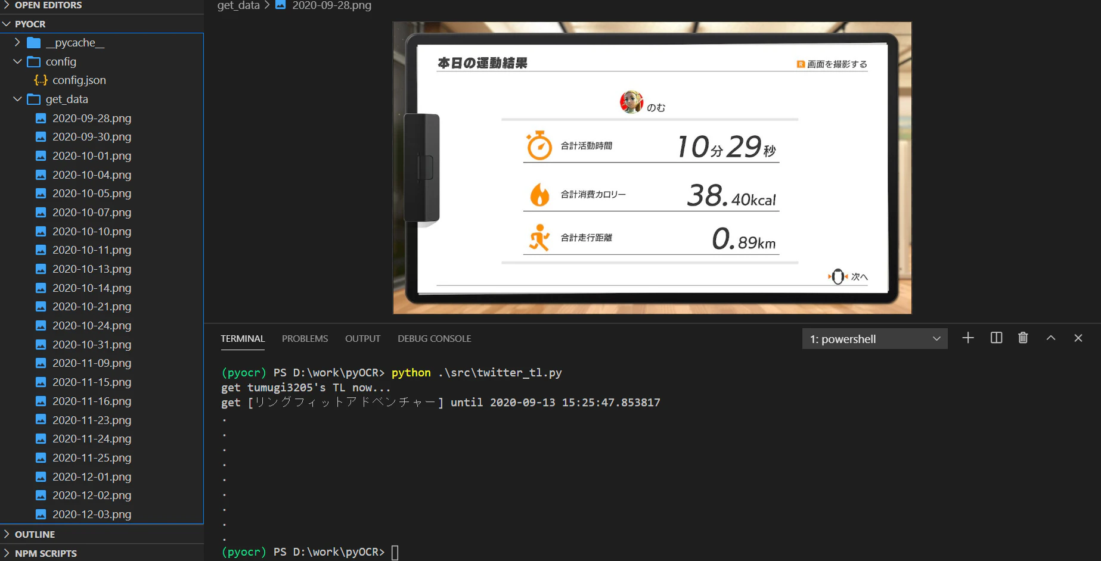Viewport: 1101px width, 561px height.
Task: Focus the terminal prompt input line
Action: (395, 552)
